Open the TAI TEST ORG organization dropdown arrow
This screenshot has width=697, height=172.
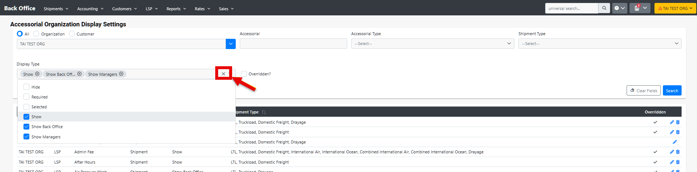(x=231, y=44)
